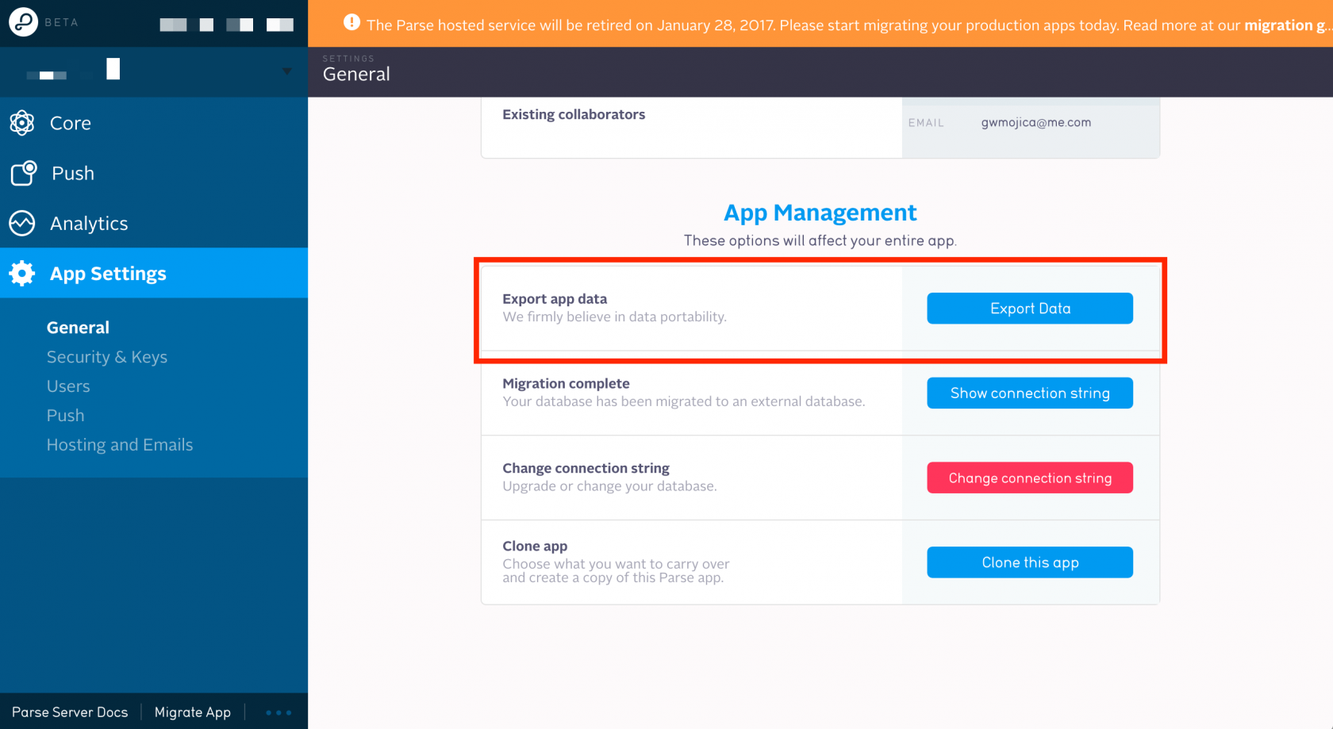This screenshot has height=729, width=1333.
Task: Click the App Management heading
Action: [820, 213]
